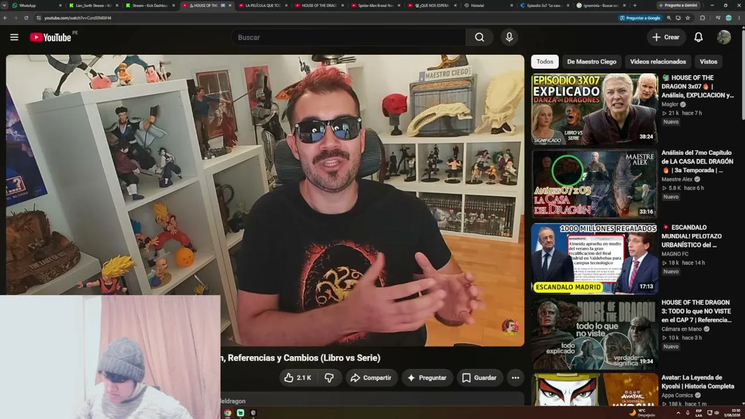The width and height of the screenshot is (745, 419).
Task: Open Análisis 07x03 La Casa del Dragón thumbnail
Action: [x=594, y=184]
